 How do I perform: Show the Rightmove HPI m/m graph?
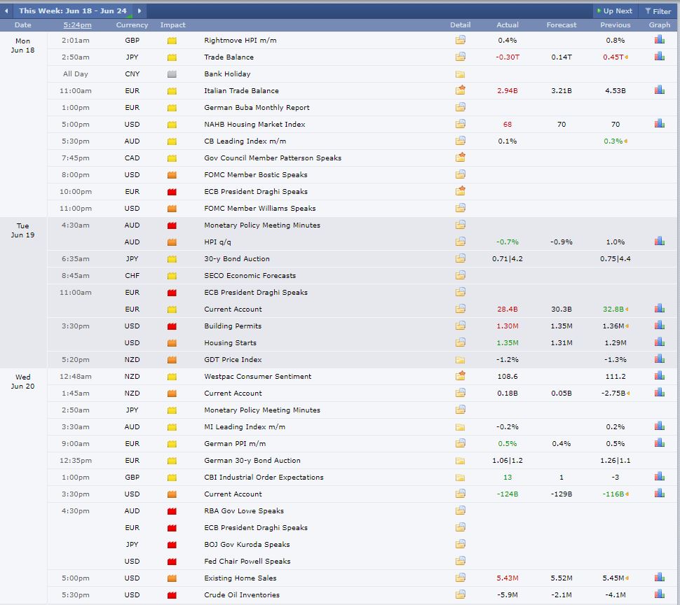[x=659, y=40]
